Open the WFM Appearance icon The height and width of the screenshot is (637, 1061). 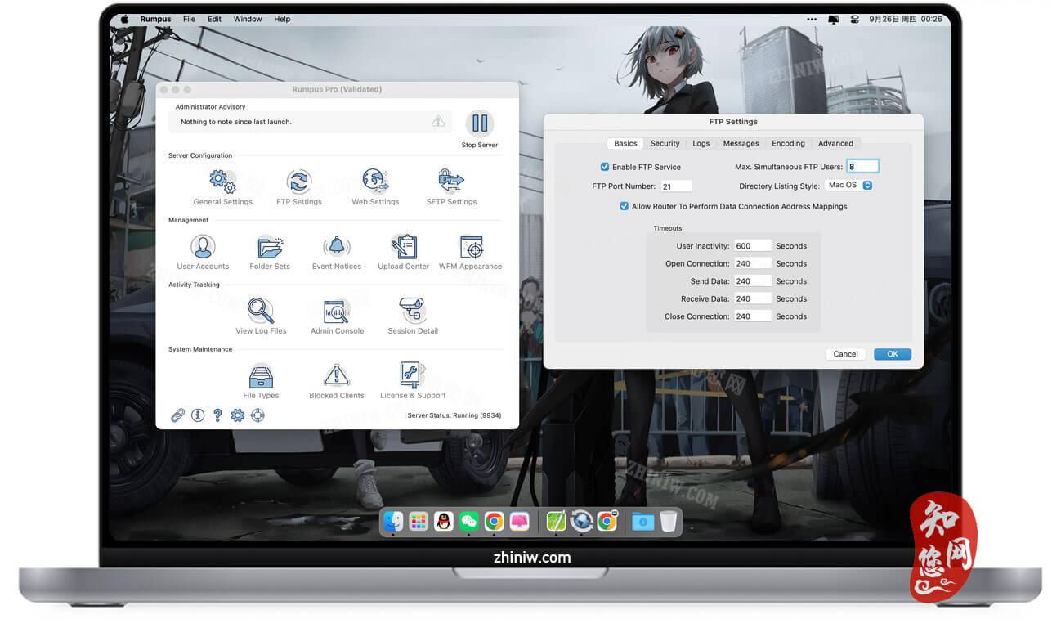(471, 246)
